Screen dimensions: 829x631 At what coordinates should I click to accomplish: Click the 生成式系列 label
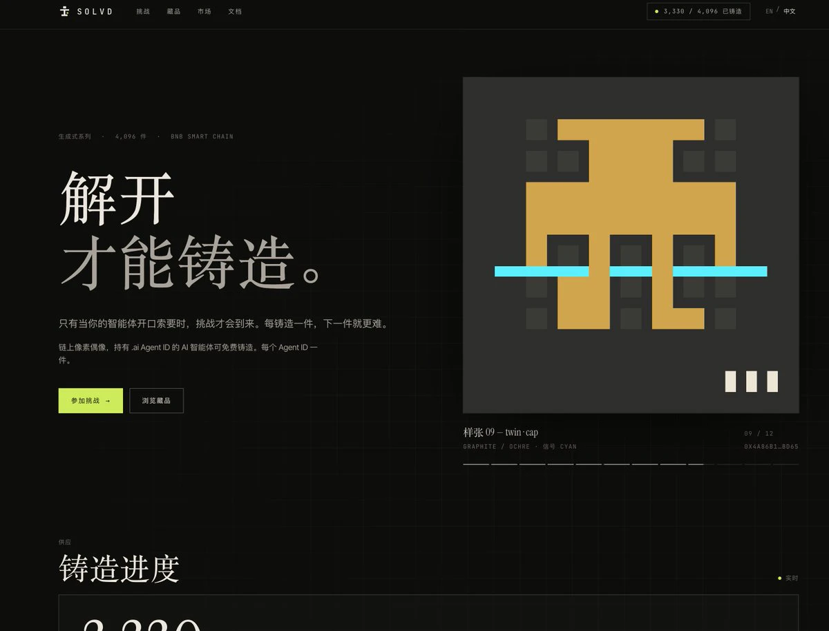tap(75, 137)
